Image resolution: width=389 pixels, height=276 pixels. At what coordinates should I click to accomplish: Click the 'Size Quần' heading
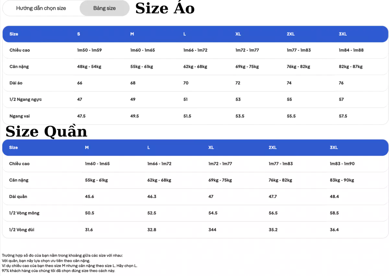click(x=46, y=131)
